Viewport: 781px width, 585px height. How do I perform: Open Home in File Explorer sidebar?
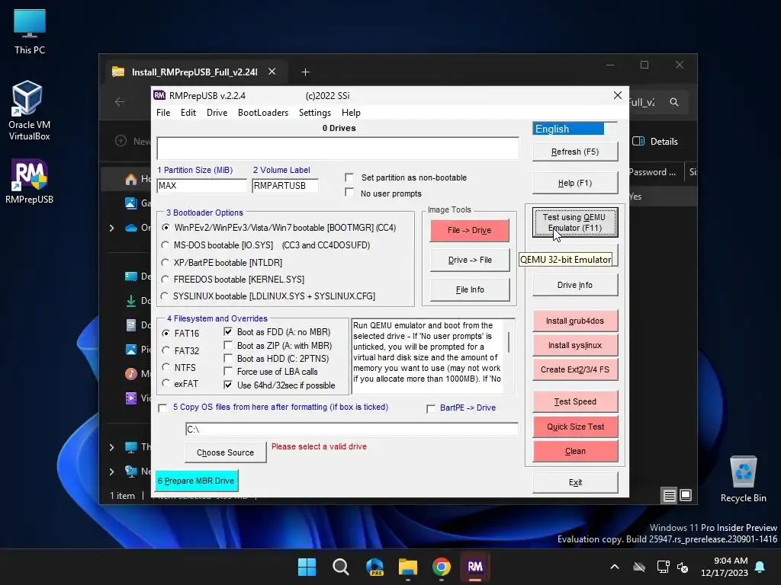point(131,179)
